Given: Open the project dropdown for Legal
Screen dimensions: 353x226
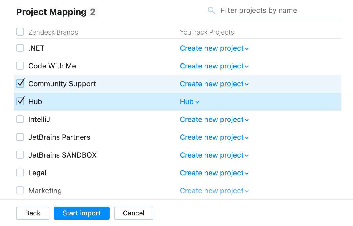Looking at the screenshot, I should click(x=214, y=173).
